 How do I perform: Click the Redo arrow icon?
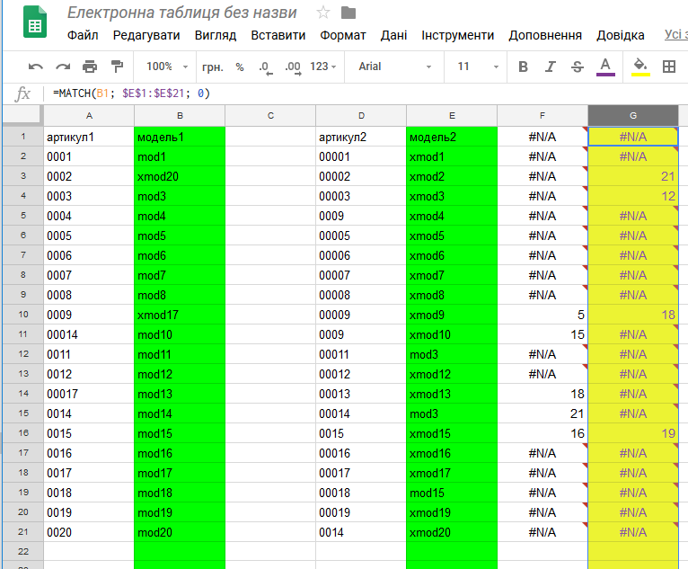click(x=63, y=67)
